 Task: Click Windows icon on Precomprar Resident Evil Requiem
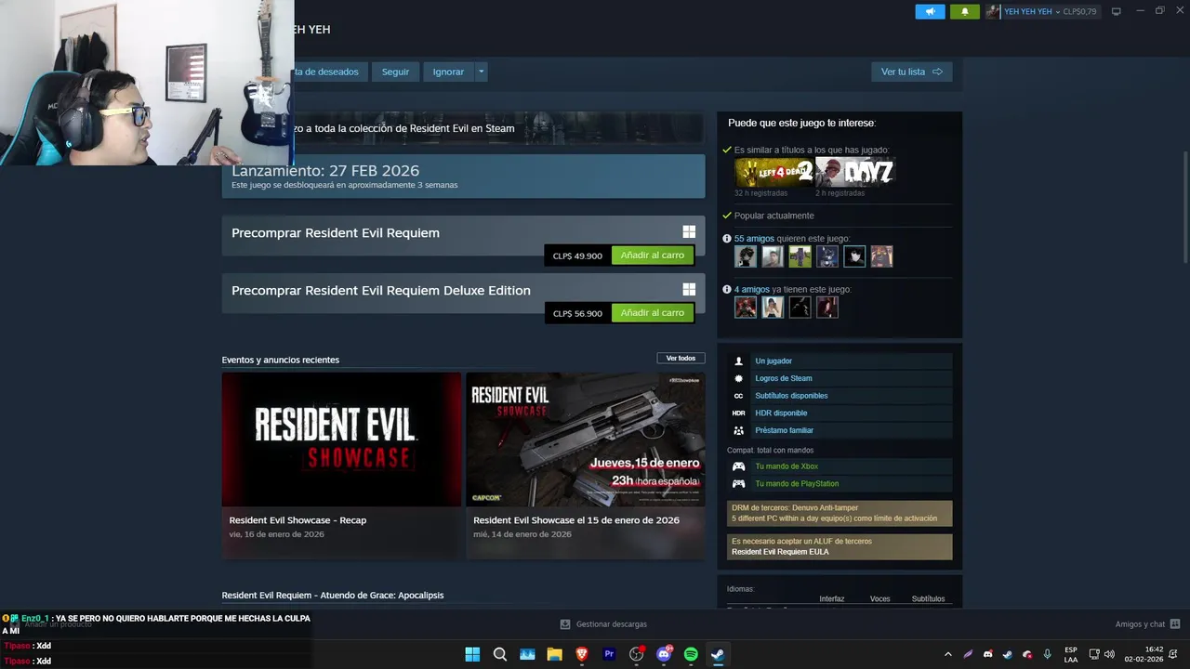pyautogui.click(x=689, y=232)
